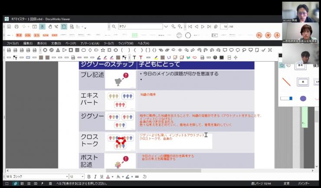The image size is (321, 188).
Task: Open the ファイル(F) menu
Action: pos(13,43)
